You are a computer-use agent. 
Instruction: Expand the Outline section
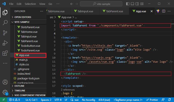pyautogui.click(x=28, y=86)
